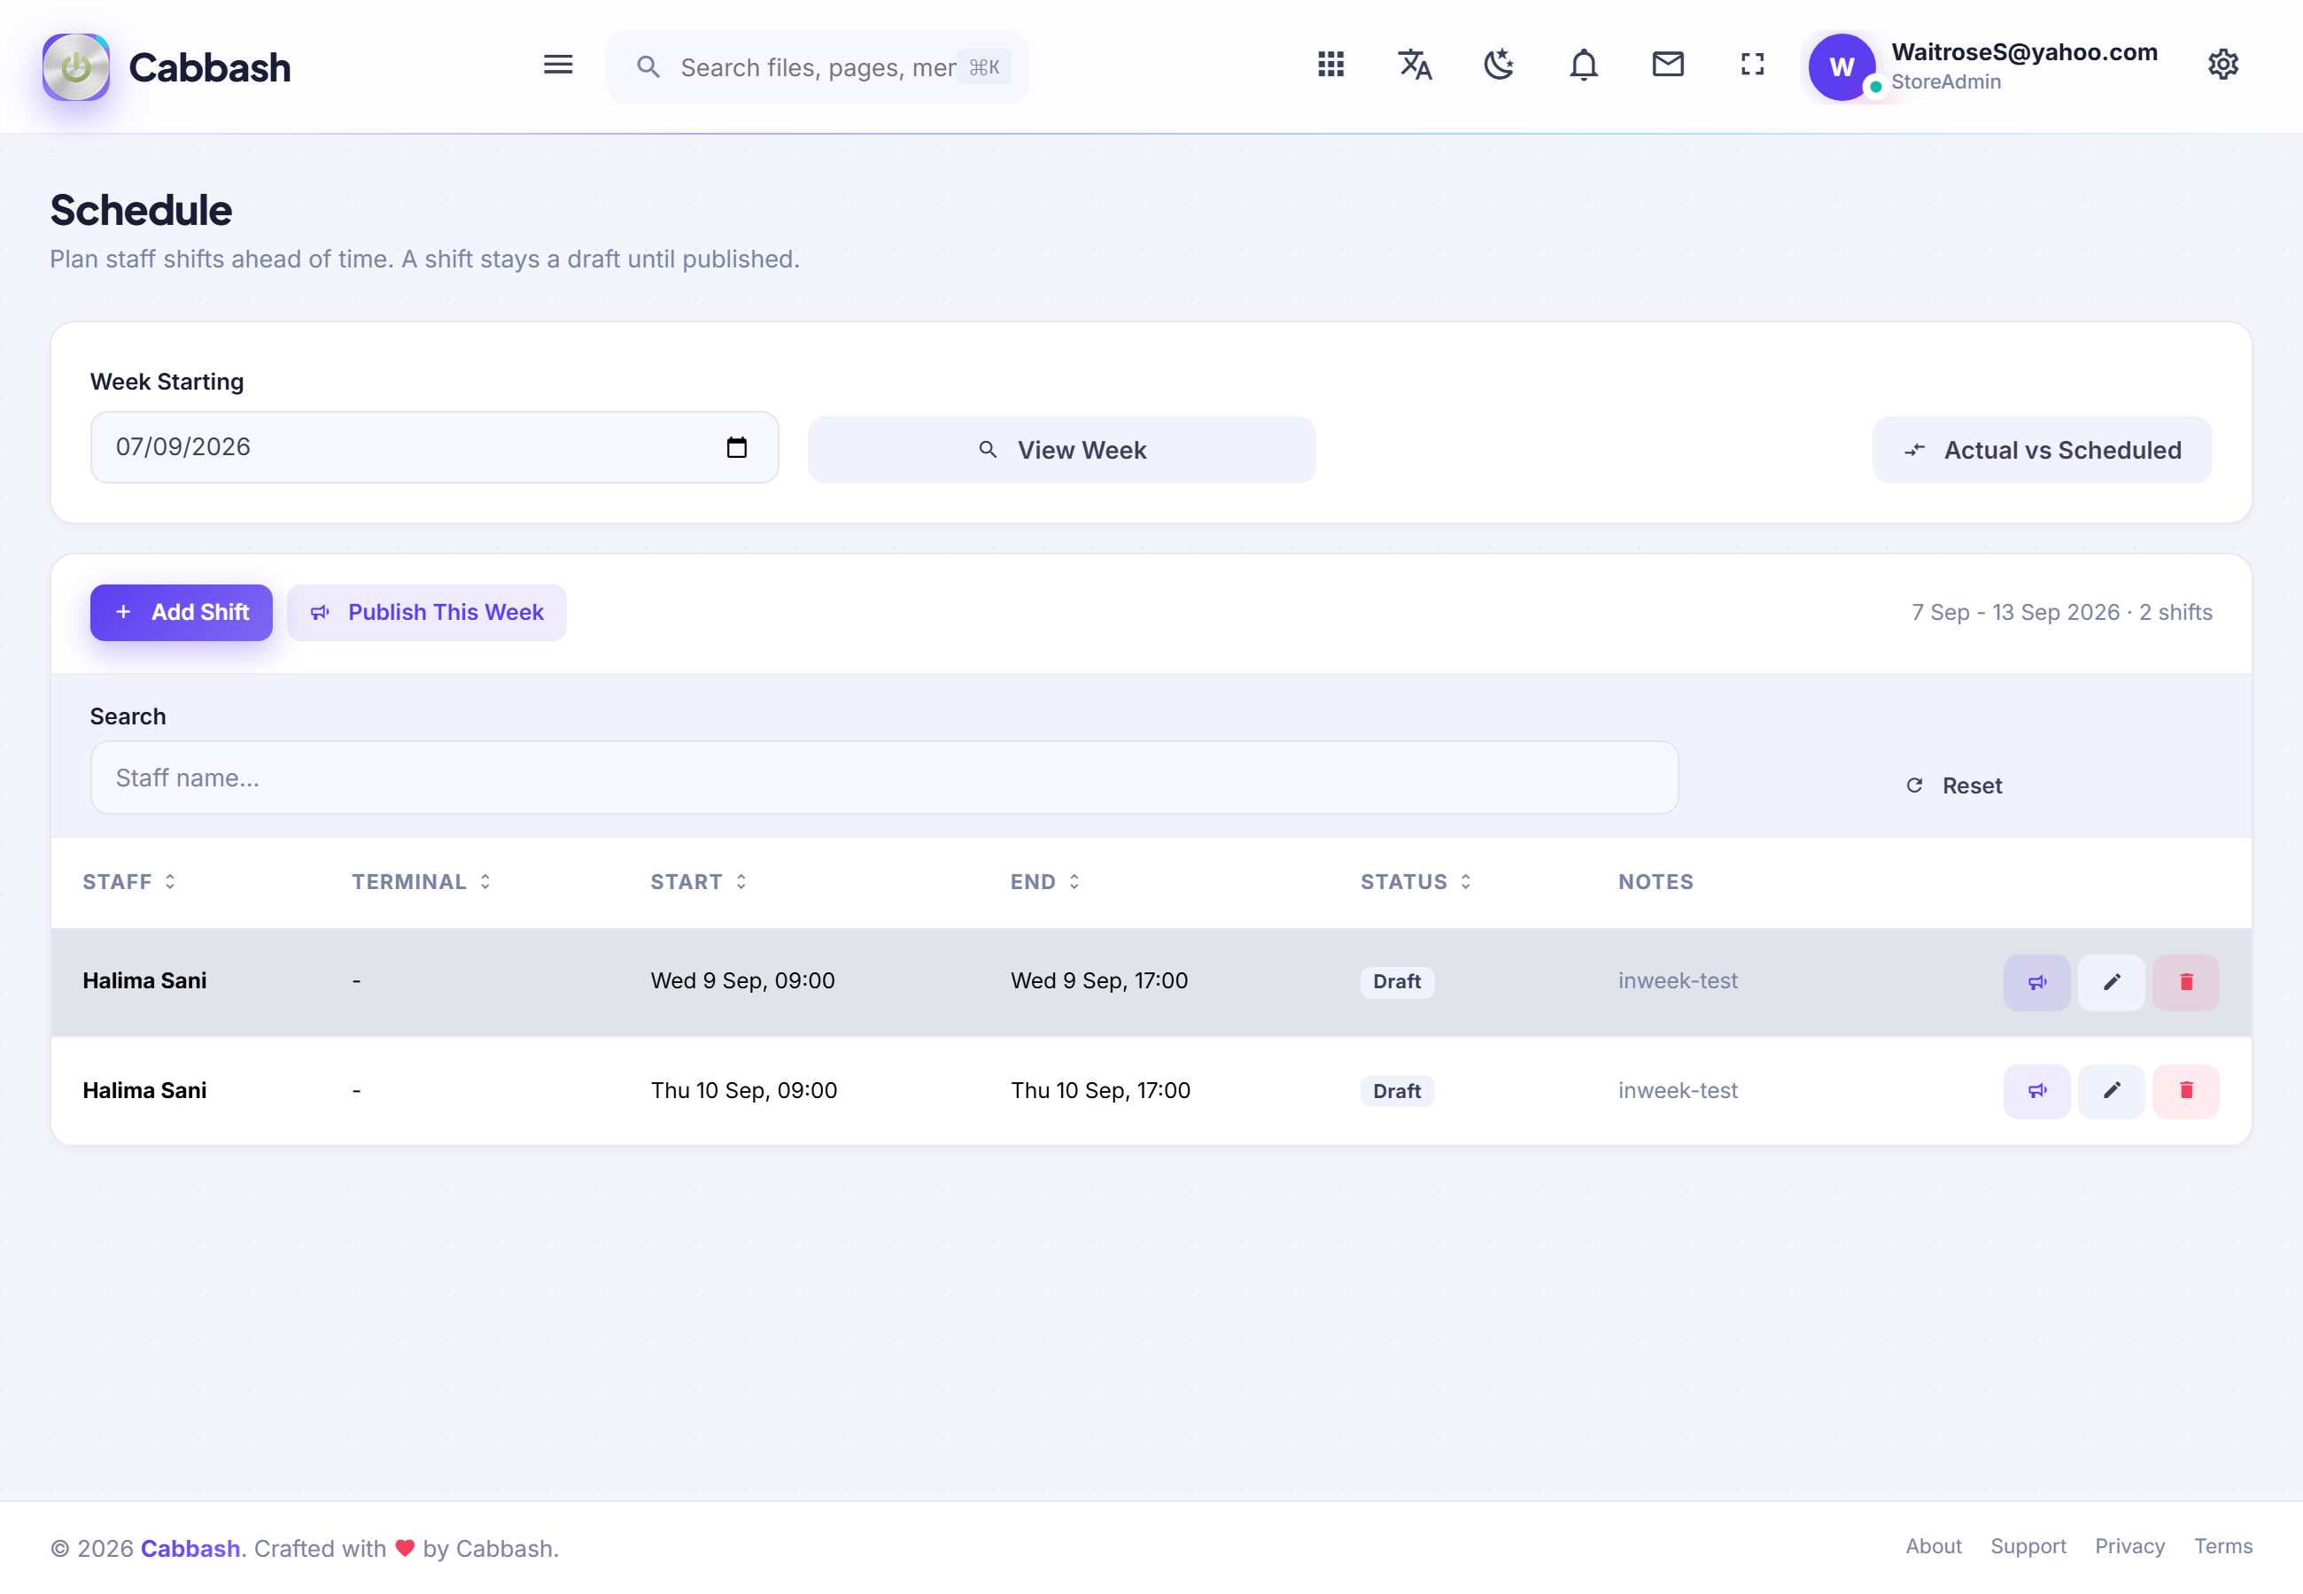The width and height of the screenshot is (2303, 1594).
Task: Sort table by Terminal column
Action: pyautogui.click(x=422, y=882)
